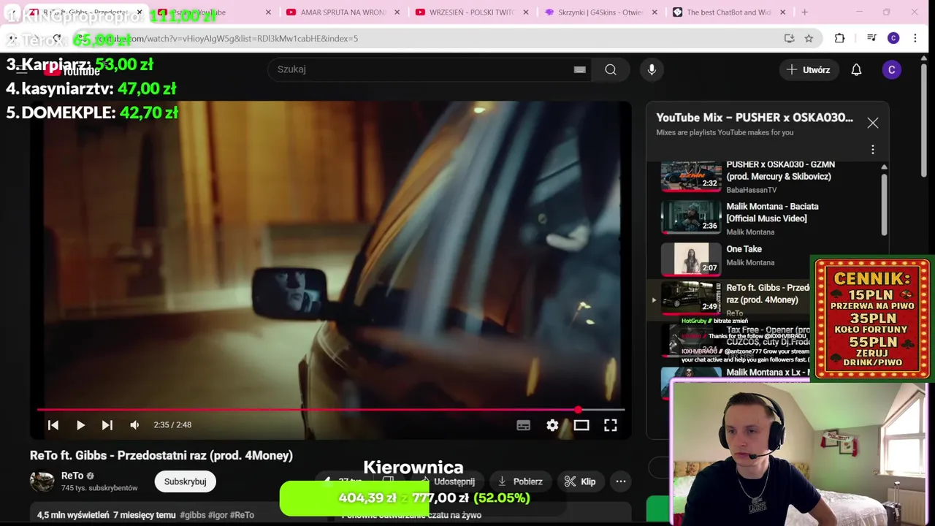
Task: Close The best ChatBot tab
Action: tap(783, 12)
